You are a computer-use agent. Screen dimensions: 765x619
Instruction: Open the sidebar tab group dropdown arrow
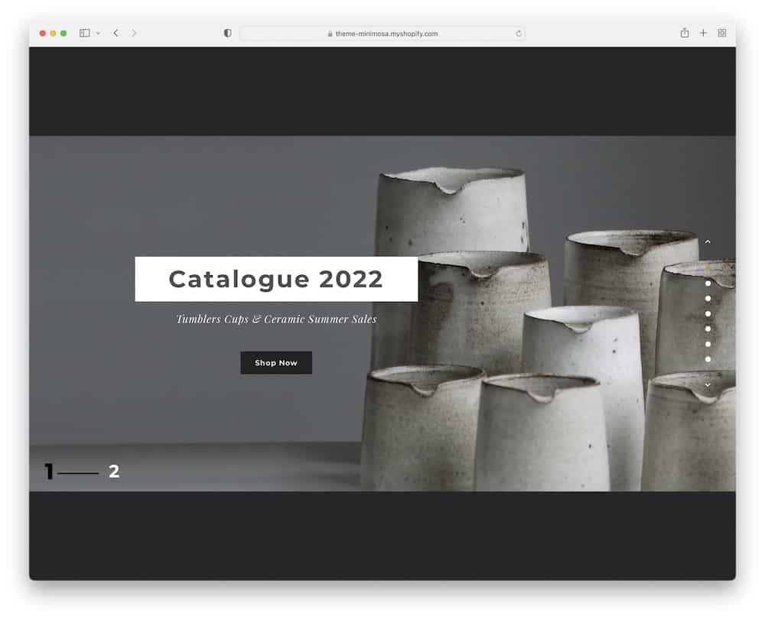tap(99, 33)
